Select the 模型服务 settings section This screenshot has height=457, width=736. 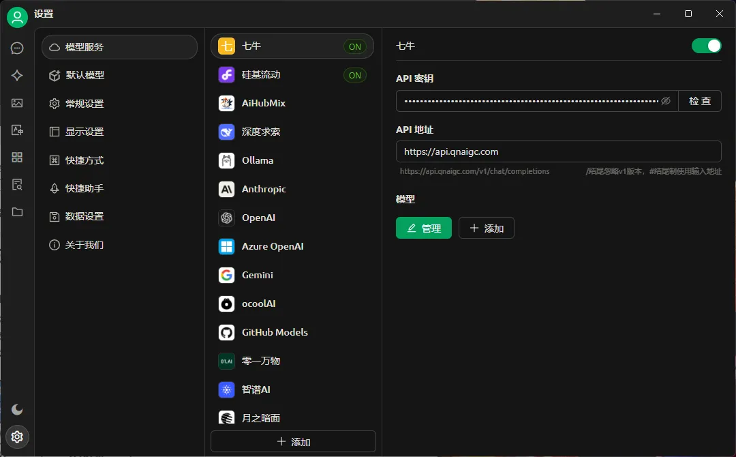point(120,47)
